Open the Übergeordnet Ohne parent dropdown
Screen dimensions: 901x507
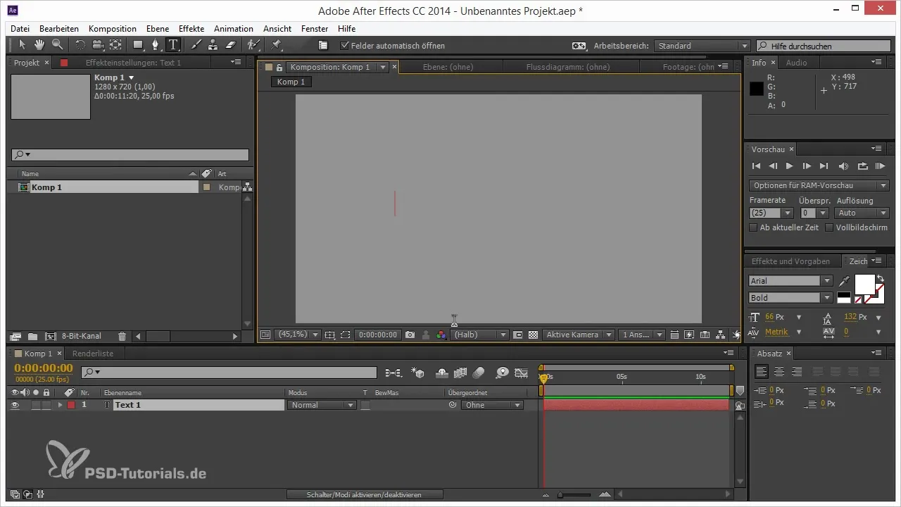[492, 405]
